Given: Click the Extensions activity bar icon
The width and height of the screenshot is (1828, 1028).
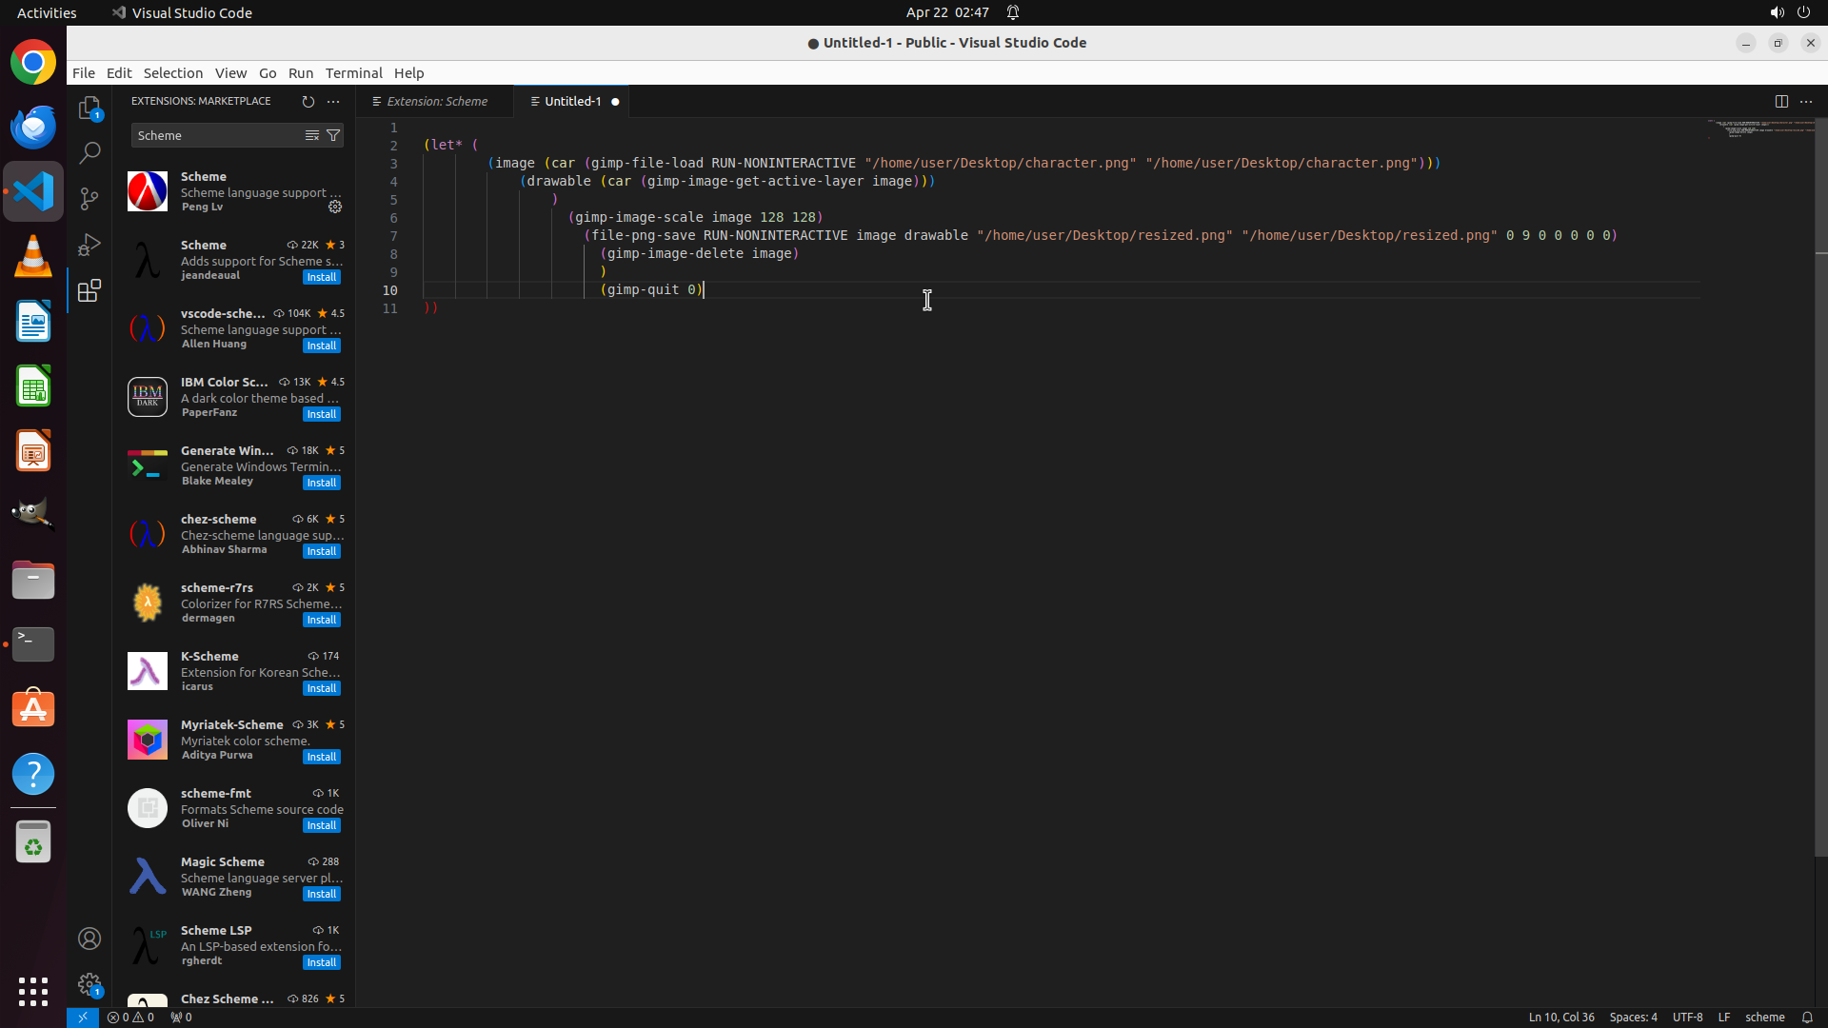Looking at the screenshot, I should pyautogui.click(x=89, y=290).
